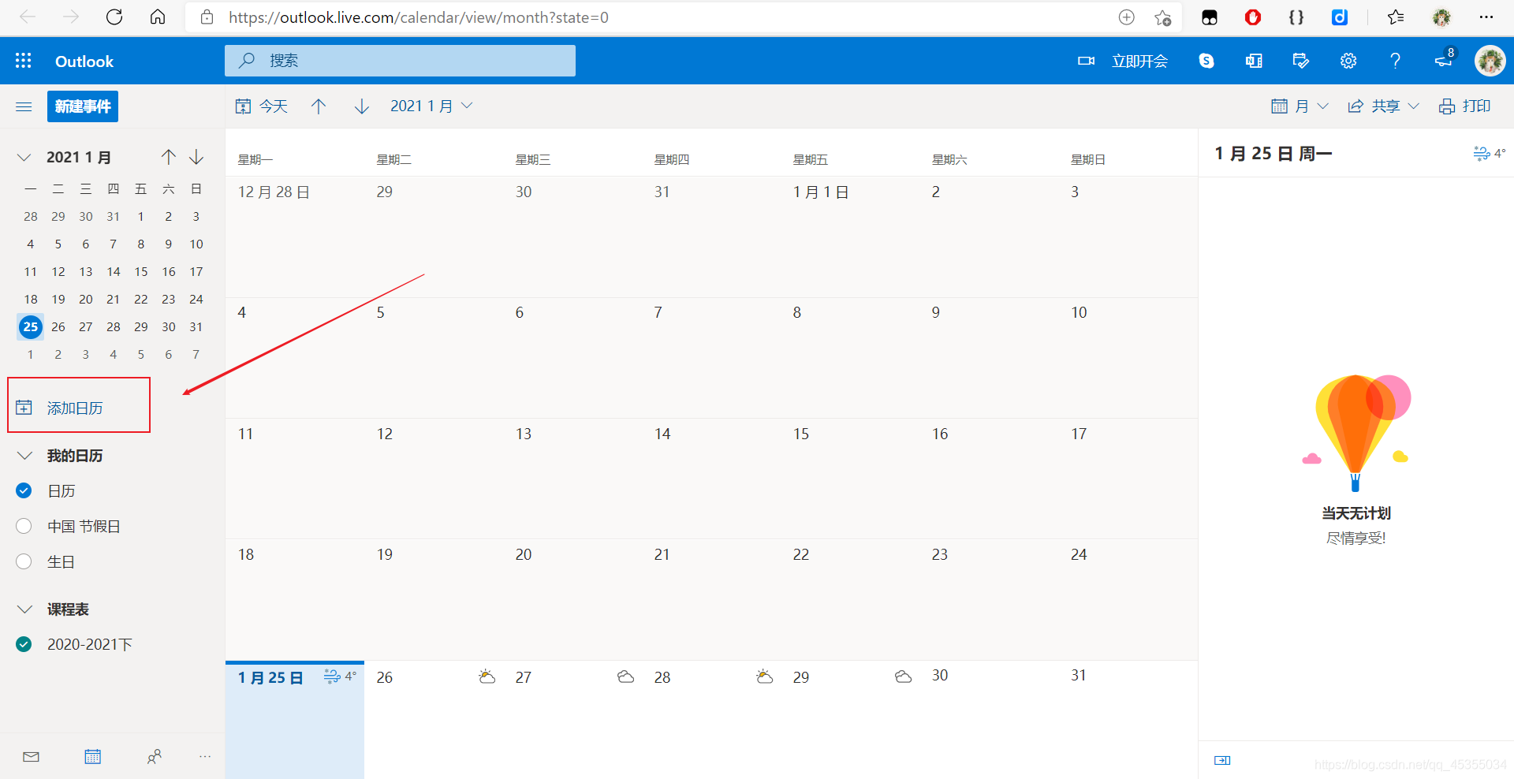Collapse the 我的日历 group
This screenshot has height=779, width=1514.
(x=24, y=456)
